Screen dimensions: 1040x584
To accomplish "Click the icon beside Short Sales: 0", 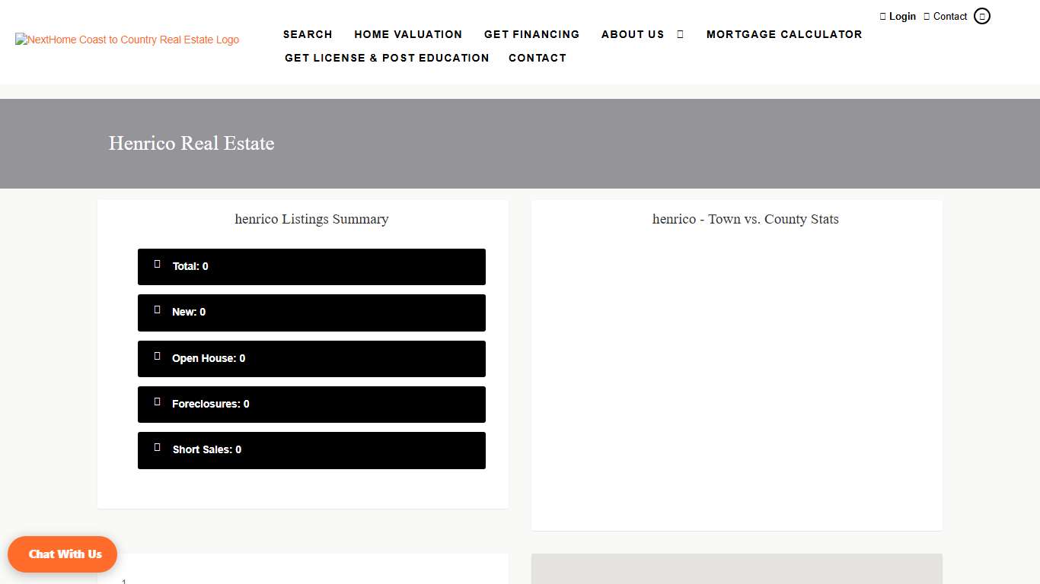I will coord(158,447).
